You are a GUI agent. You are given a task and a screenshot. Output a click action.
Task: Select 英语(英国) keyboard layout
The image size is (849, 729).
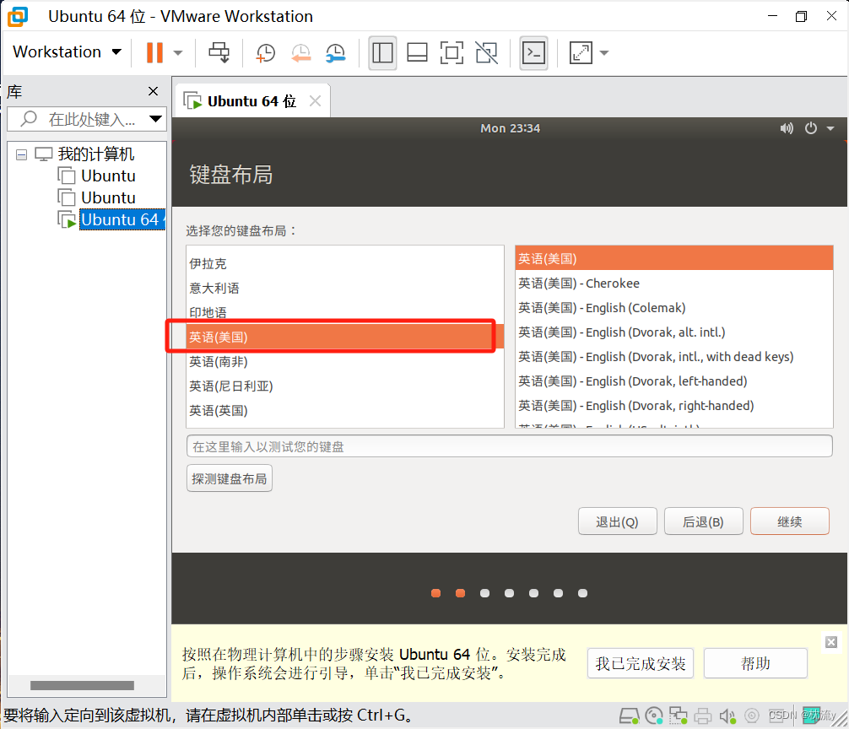point(345,410)
